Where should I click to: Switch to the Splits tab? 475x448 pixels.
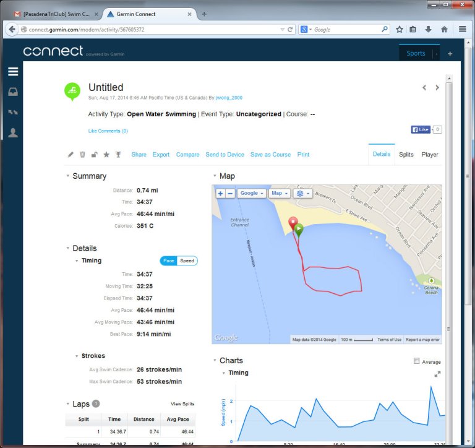tap(406, 155)
